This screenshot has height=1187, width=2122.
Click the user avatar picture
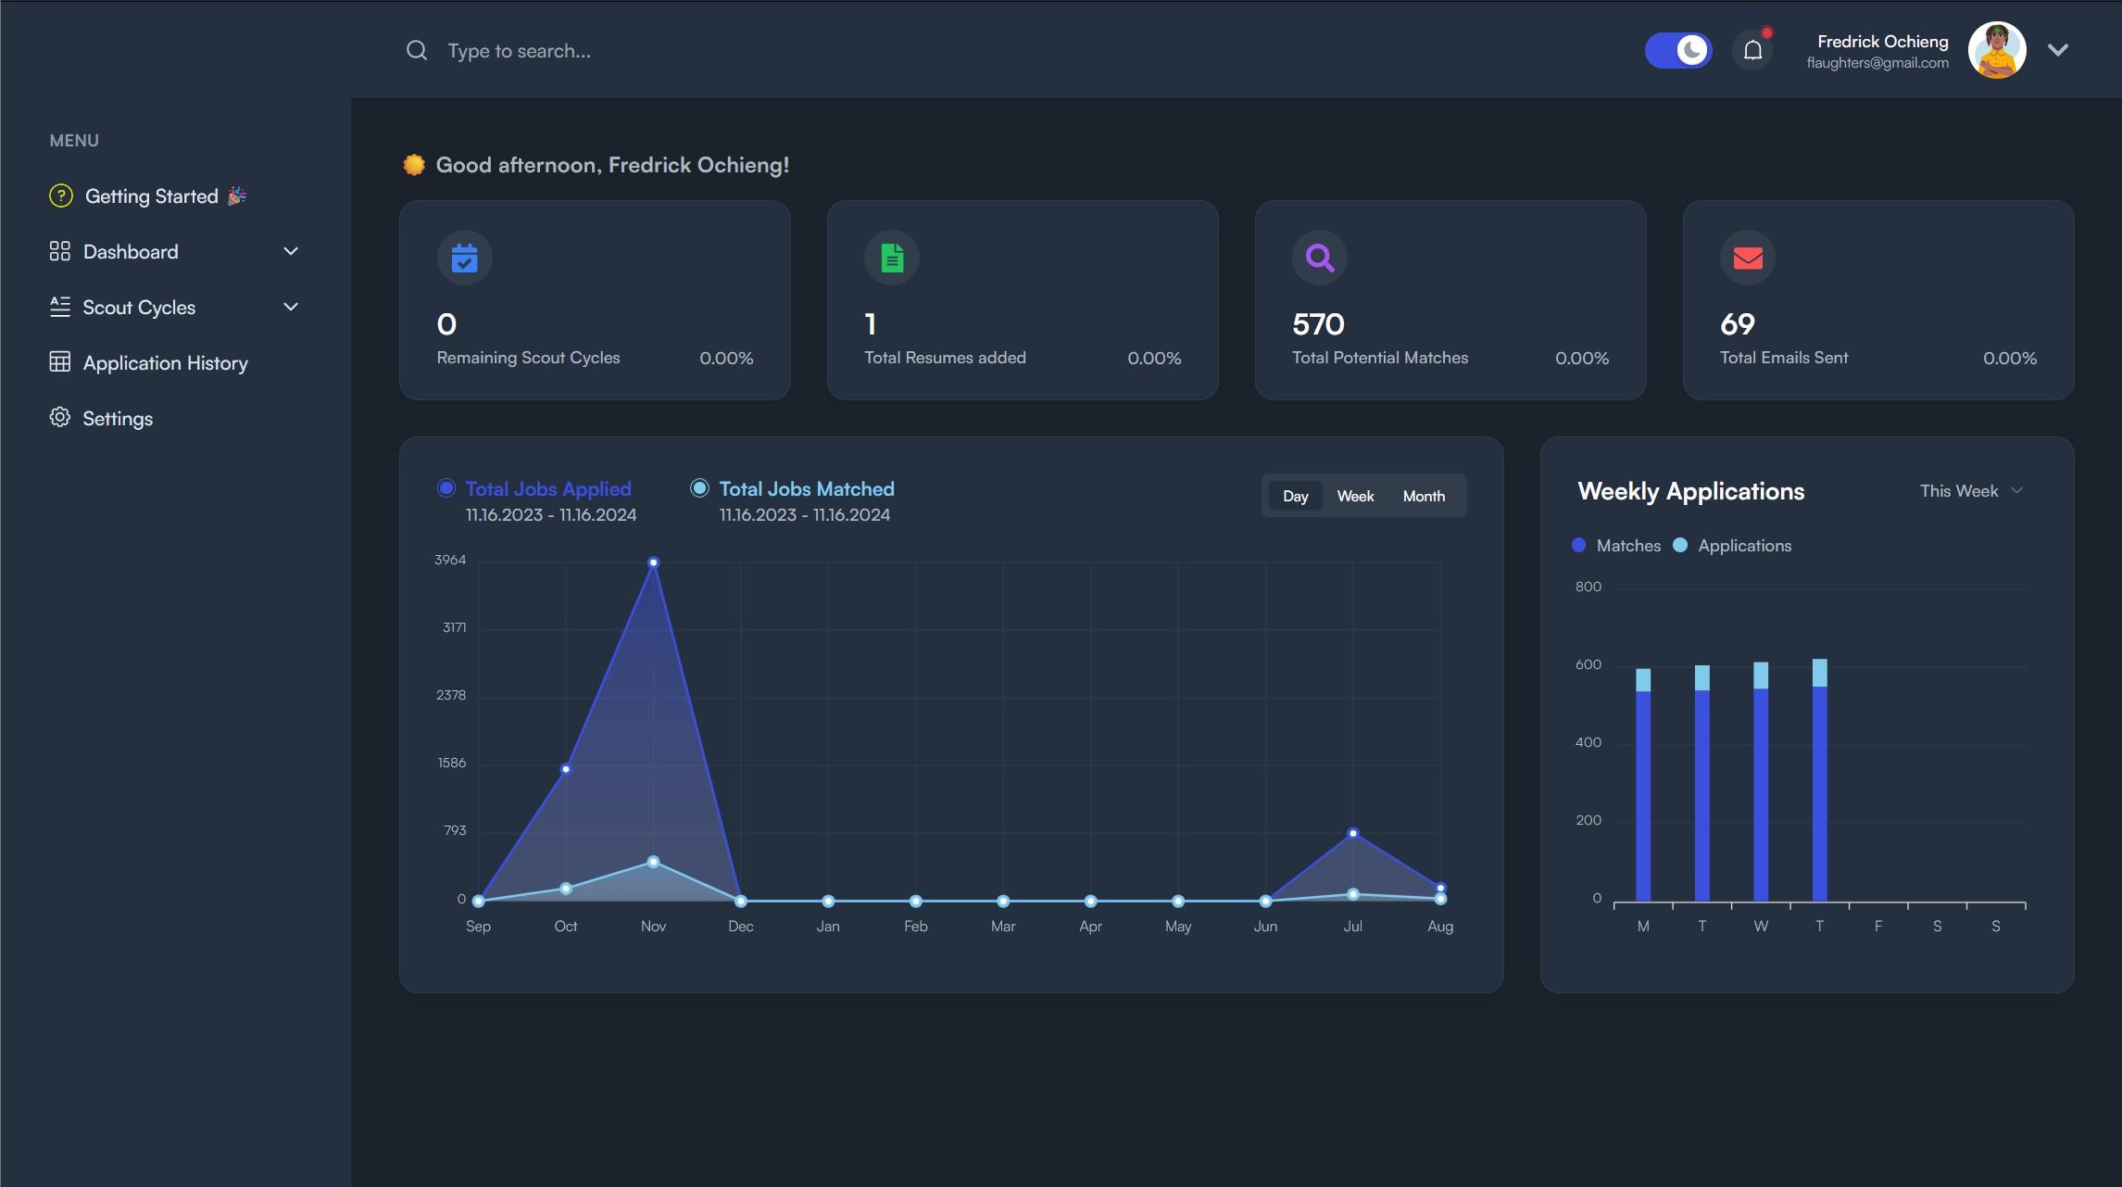[1997, 50]
